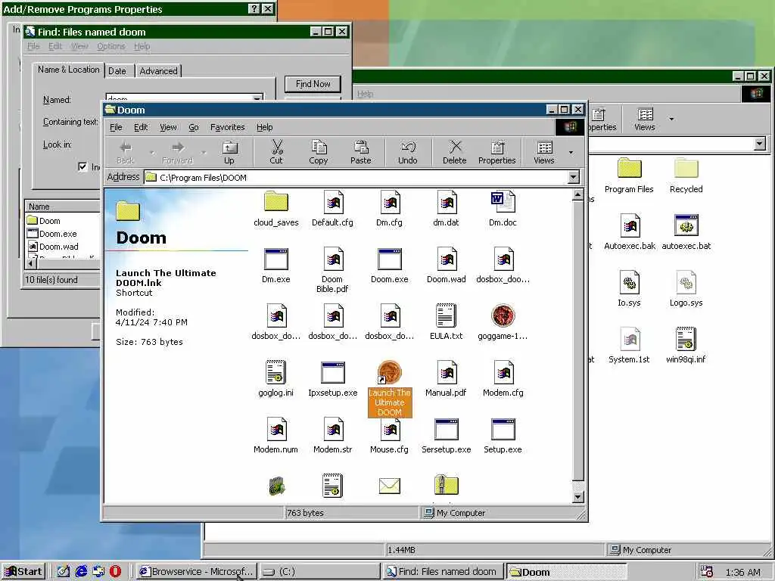Image resolution: width=775 pixels, height=581 pixels.
Task: Open the View menu in Doom window
Action: tap(168, 127)
